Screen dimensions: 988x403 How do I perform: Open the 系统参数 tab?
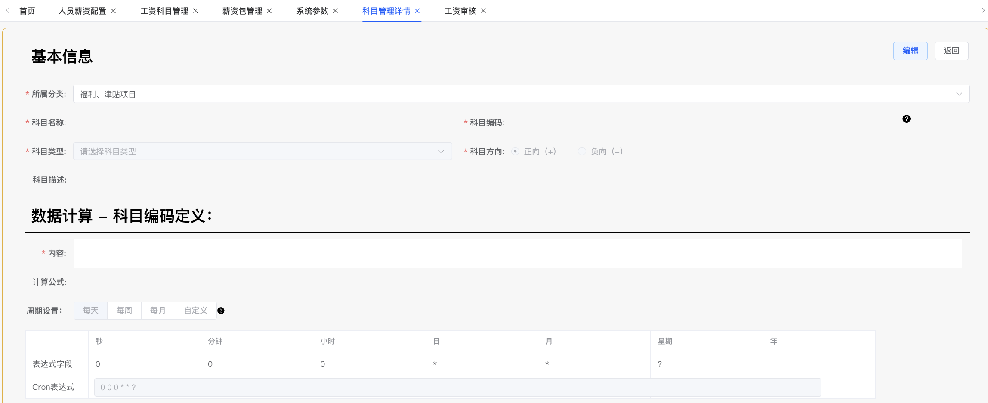(312, 11)
